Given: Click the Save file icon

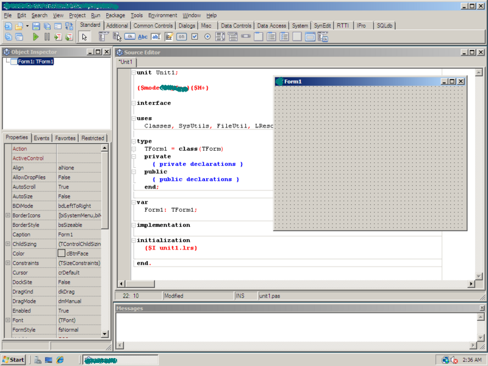Looking at the screenshot, I should pos(37,26).
